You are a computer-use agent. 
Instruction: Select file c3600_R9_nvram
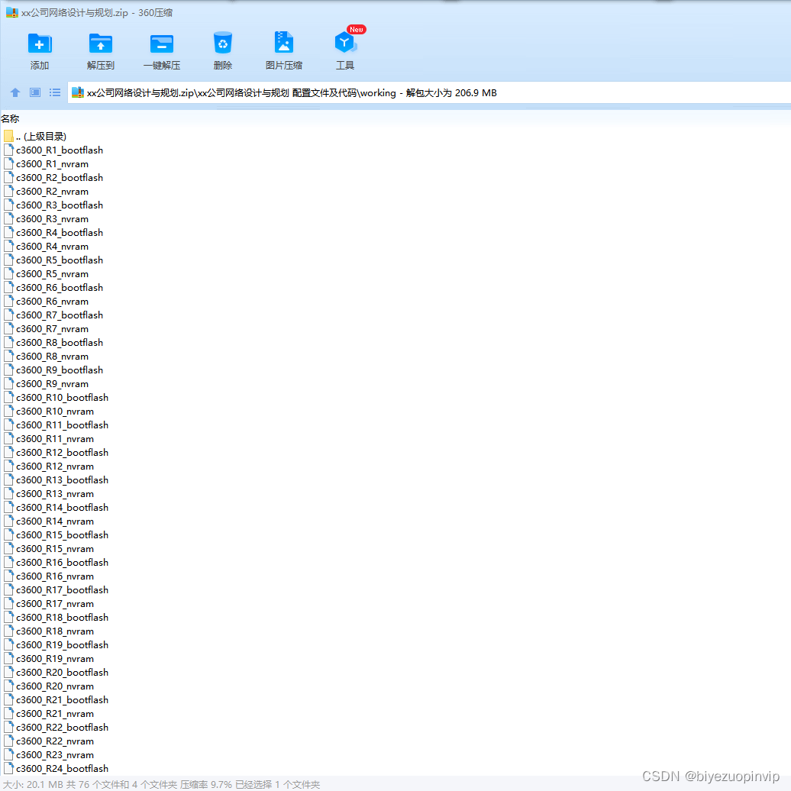(x=46, y=384)
